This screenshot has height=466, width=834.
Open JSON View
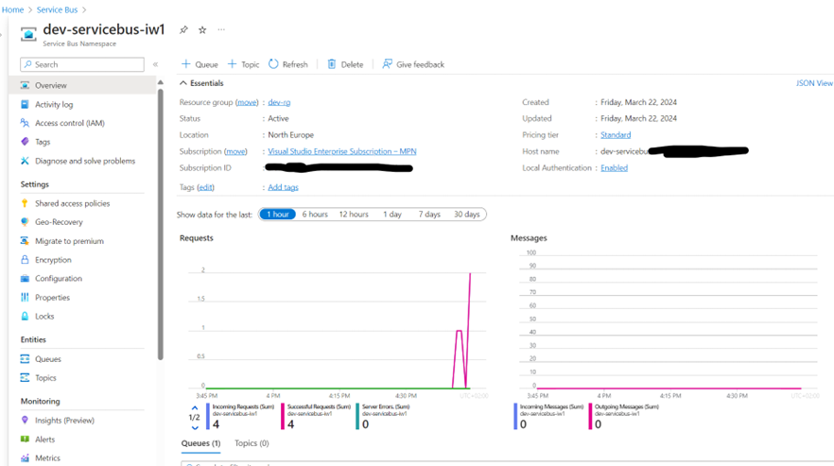[x=814, y=83]
